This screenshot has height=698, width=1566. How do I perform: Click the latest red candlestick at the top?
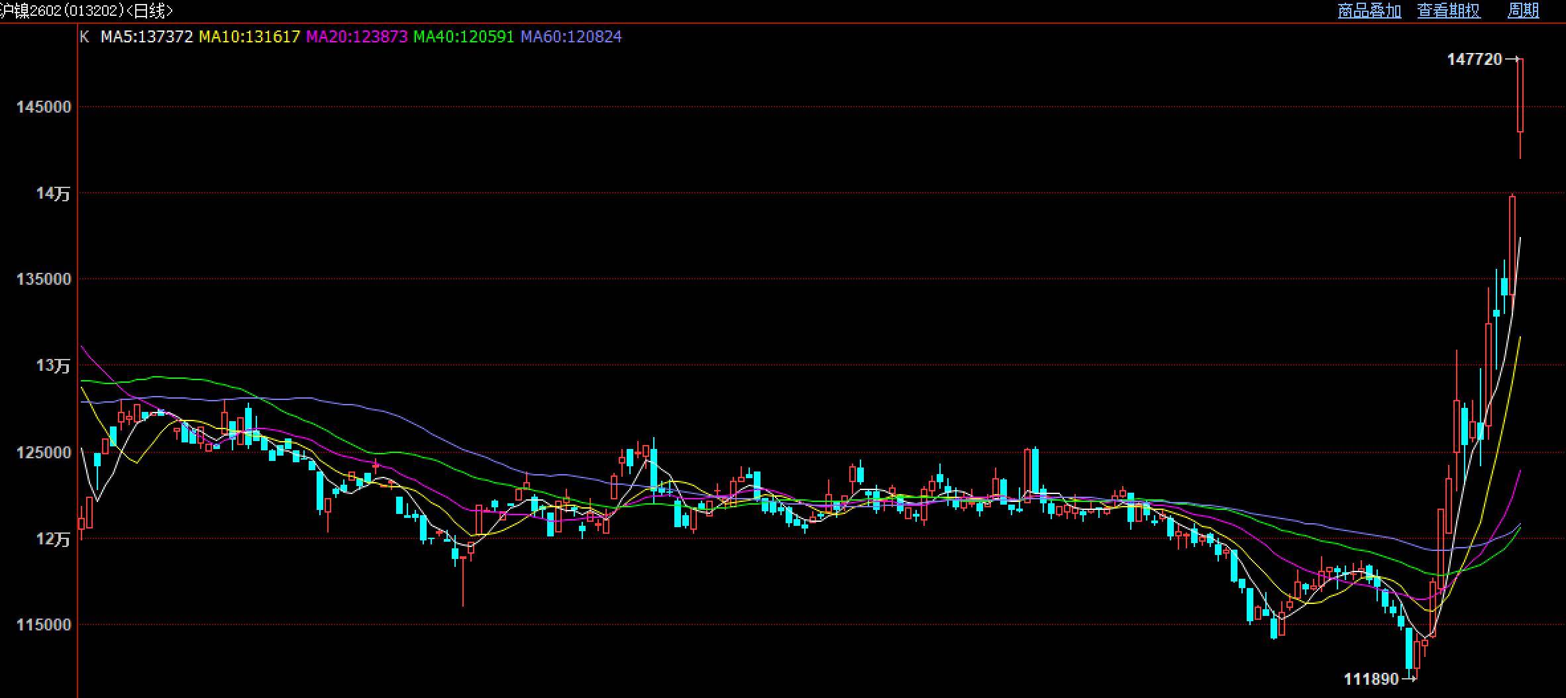(1520, 96)
